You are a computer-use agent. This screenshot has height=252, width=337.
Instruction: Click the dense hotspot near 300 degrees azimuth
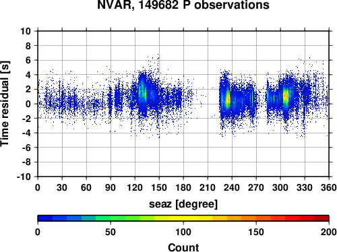pos(286,96)
